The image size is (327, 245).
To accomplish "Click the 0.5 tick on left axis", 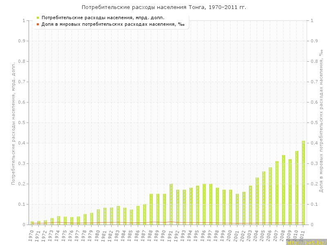I will pyautogui.click(x=23, y=122).
